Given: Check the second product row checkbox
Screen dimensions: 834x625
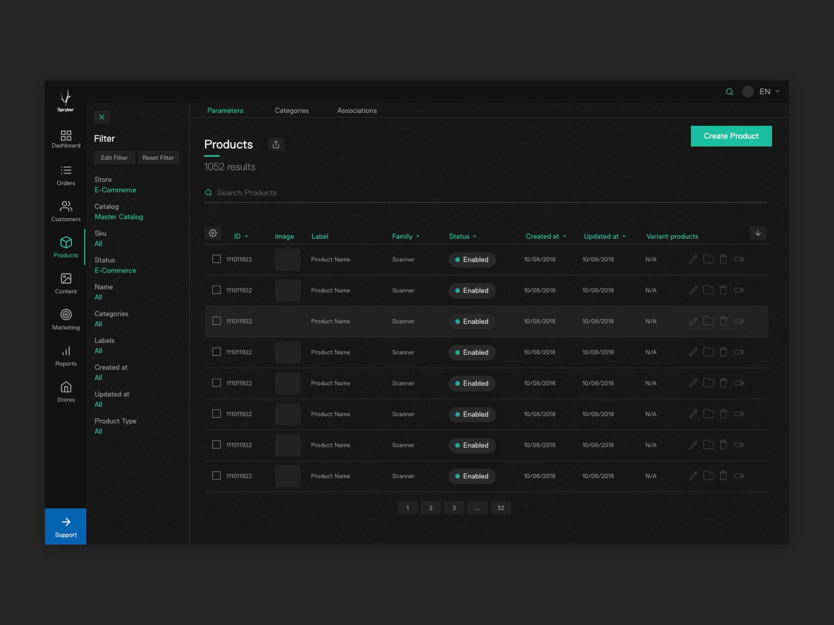Looking at the screenshot, I should (x=216, y=290).
